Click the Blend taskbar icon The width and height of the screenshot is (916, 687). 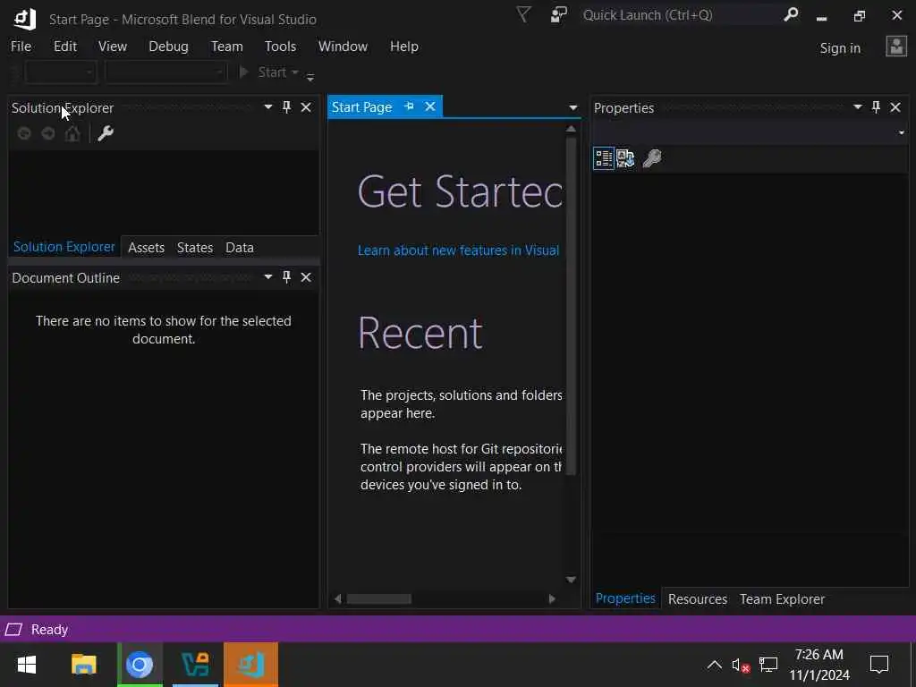pos(251,665)
